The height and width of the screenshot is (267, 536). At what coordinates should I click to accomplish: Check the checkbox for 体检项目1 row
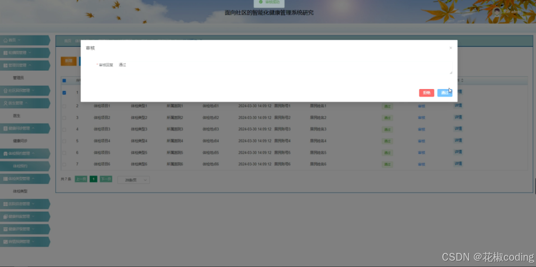tap(64, 106)
